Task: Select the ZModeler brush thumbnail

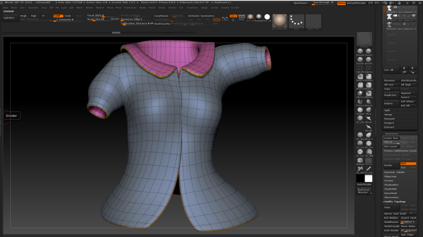Action: 364,39
